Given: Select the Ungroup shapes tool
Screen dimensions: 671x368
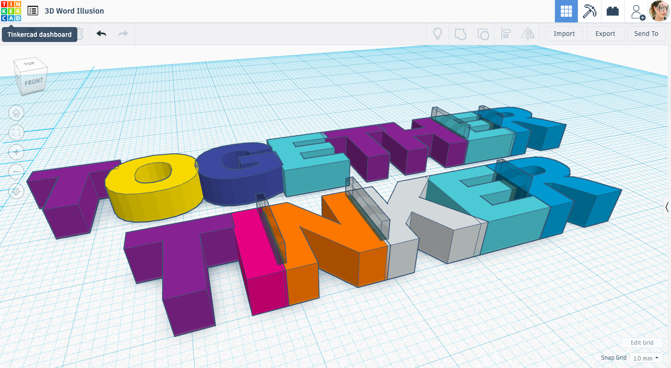Looking at the screenshot, I should [x=483, y=34].
